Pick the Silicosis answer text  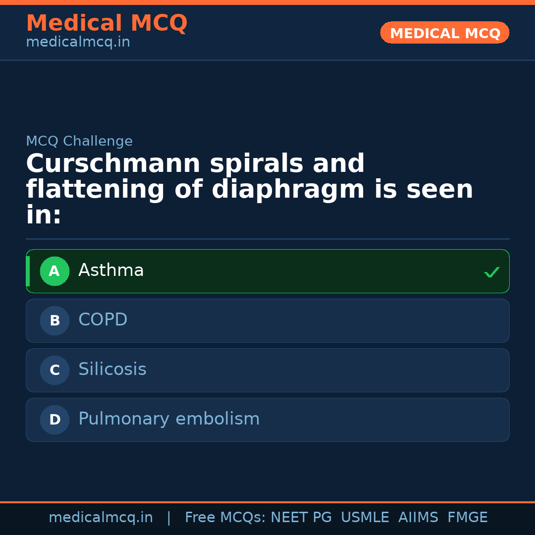pyautogui.click(x=112, y=370)
